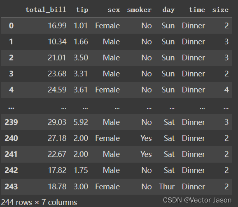Click row index 0

click(11, 25)
